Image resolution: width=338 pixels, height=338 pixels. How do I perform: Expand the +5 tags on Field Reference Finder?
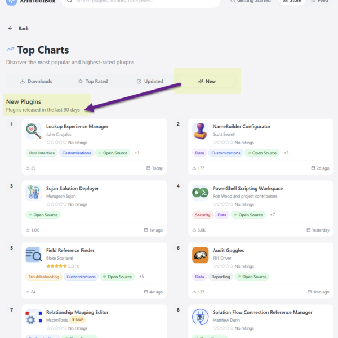tap(141, 277)
